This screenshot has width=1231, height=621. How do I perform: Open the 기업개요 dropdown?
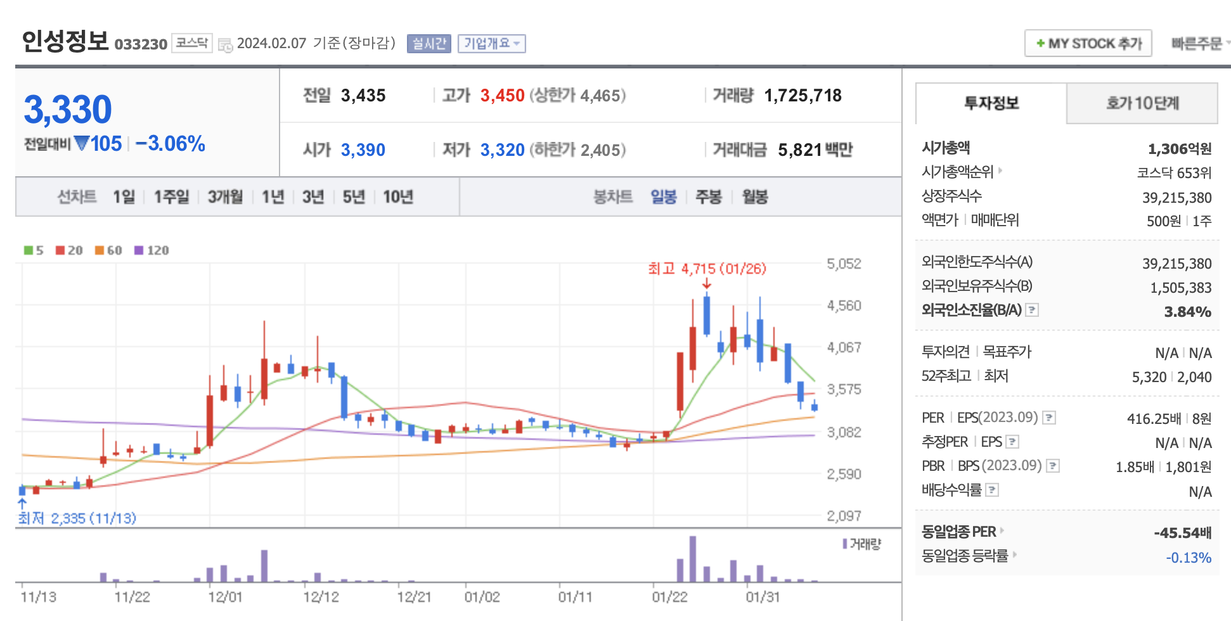(x=492, y=43)
